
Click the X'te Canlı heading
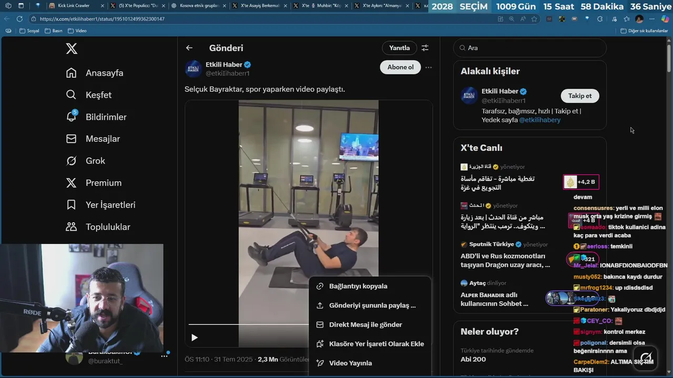click(482, 148)
